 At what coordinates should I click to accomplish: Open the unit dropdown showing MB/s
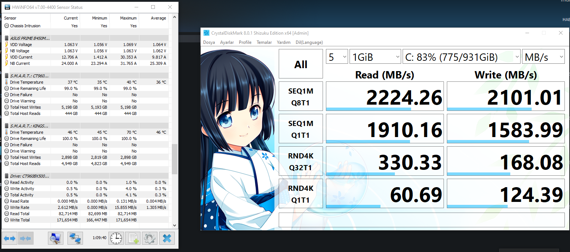point(543,57)
